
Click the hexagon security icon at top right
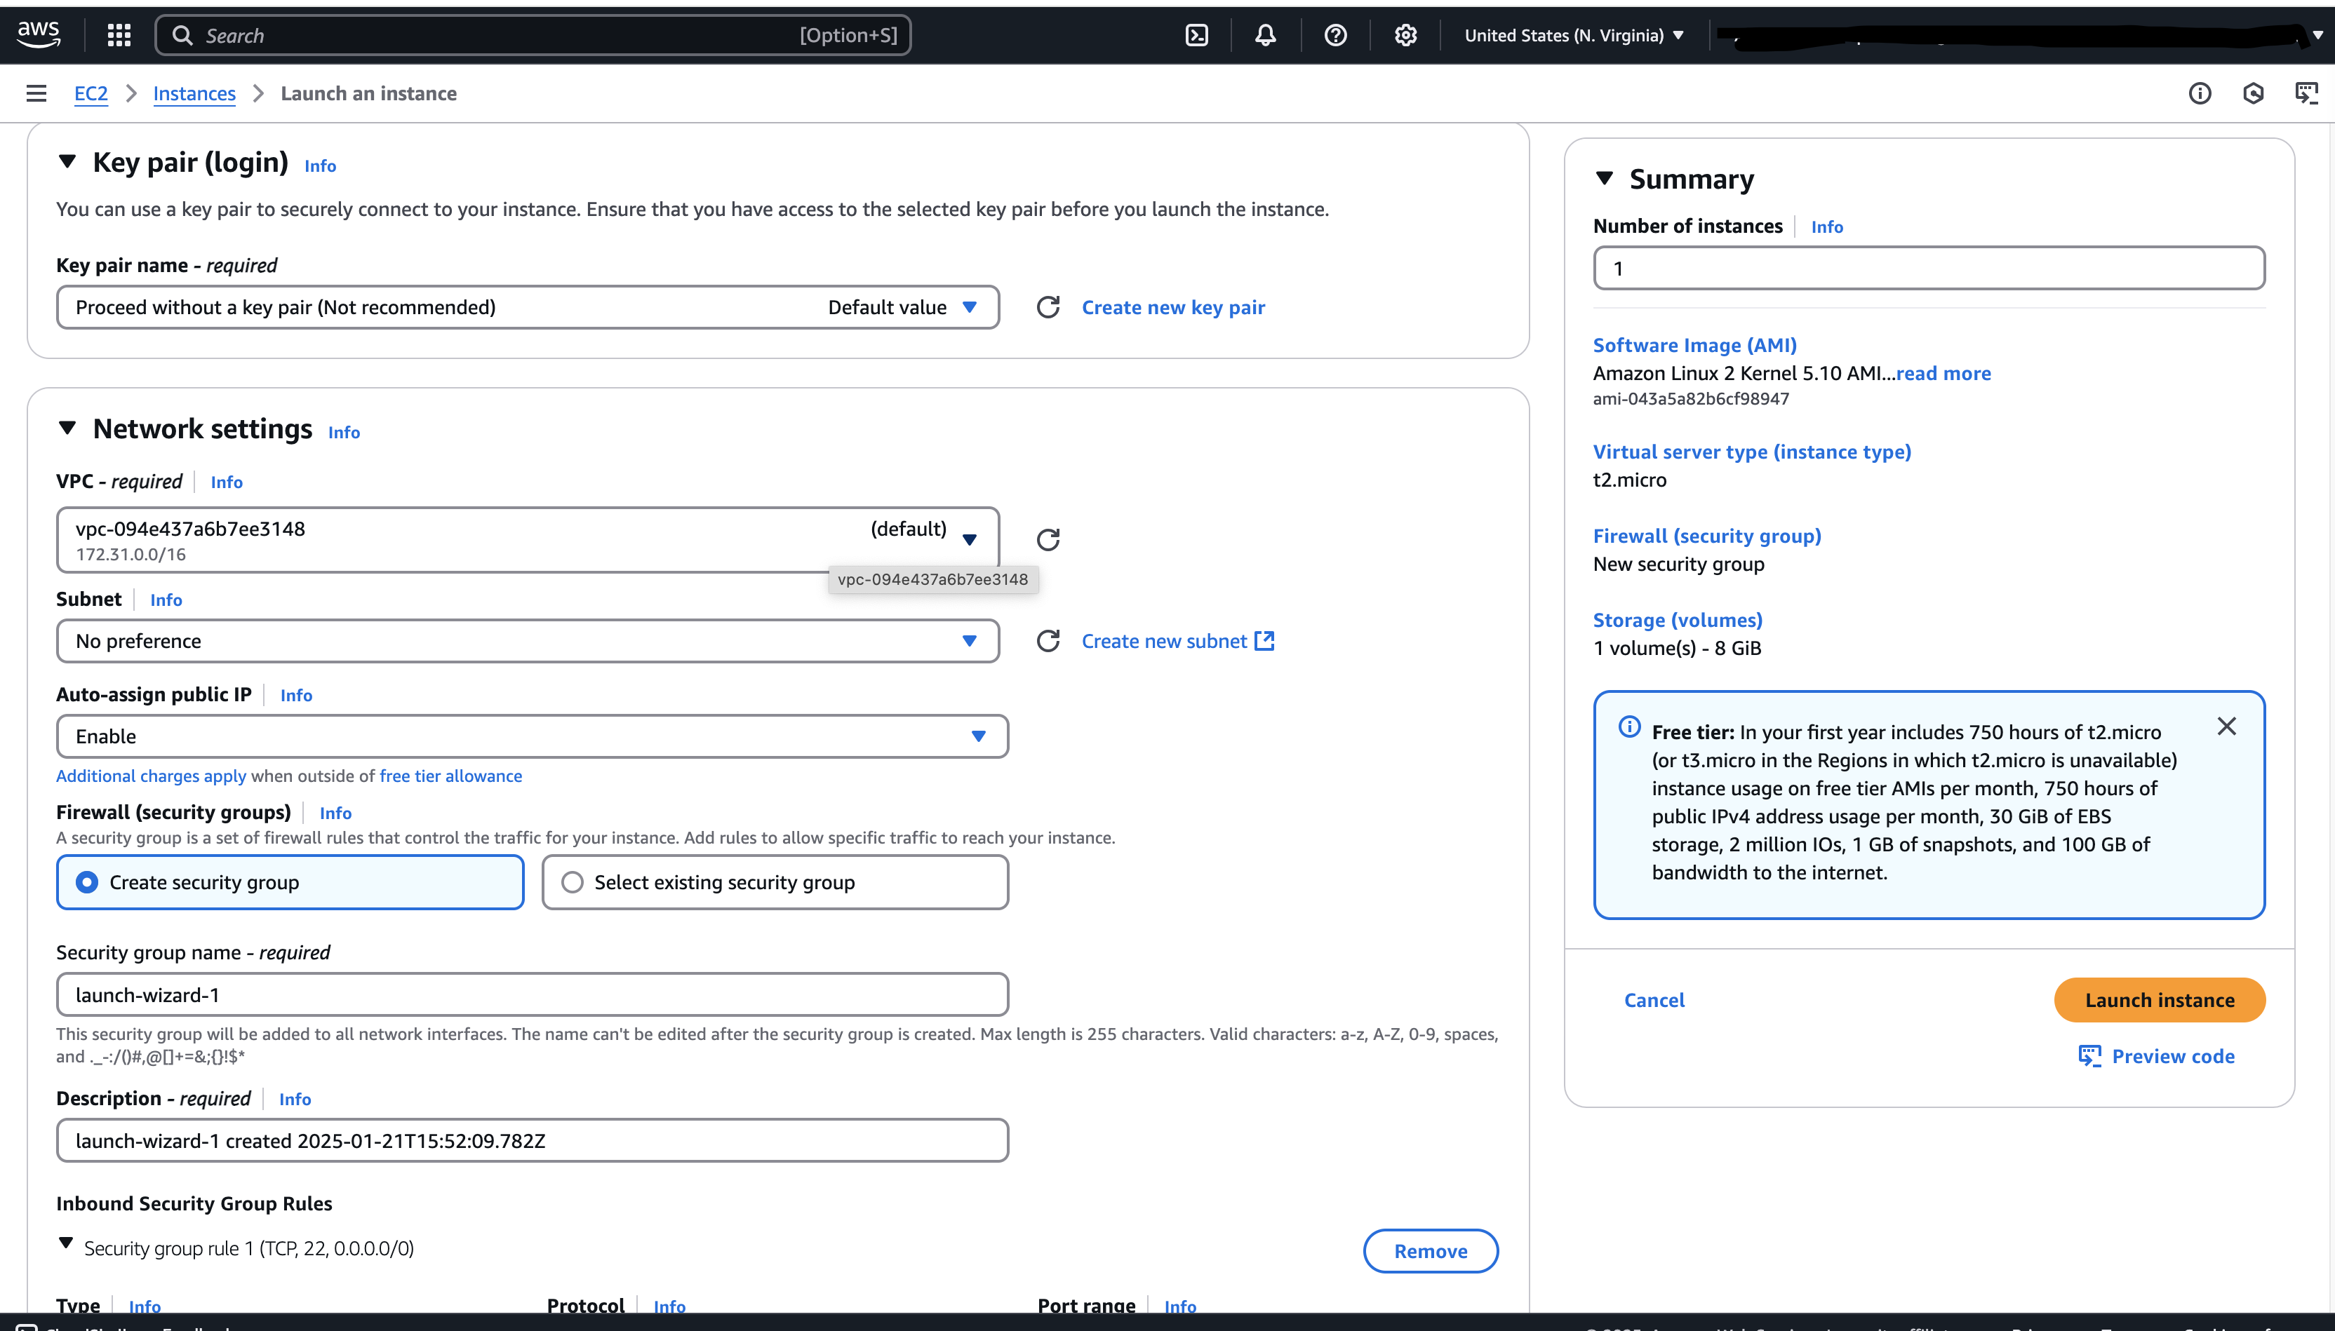pos(2254,93)
